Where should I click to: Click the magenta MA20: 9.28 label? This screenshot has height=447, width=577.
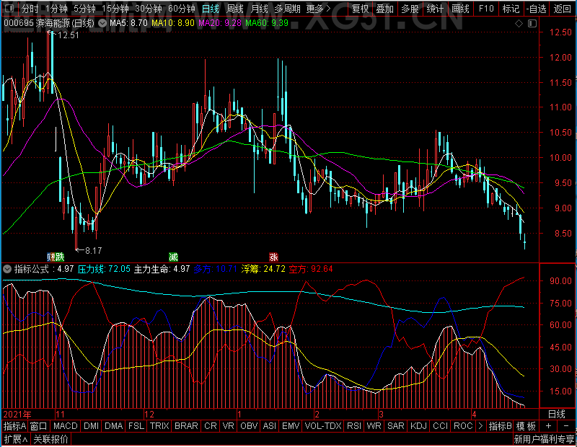click(220, 23)
